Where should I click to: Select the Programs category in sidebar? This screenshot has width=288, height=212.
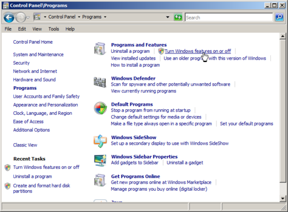[x=25, y=88]
